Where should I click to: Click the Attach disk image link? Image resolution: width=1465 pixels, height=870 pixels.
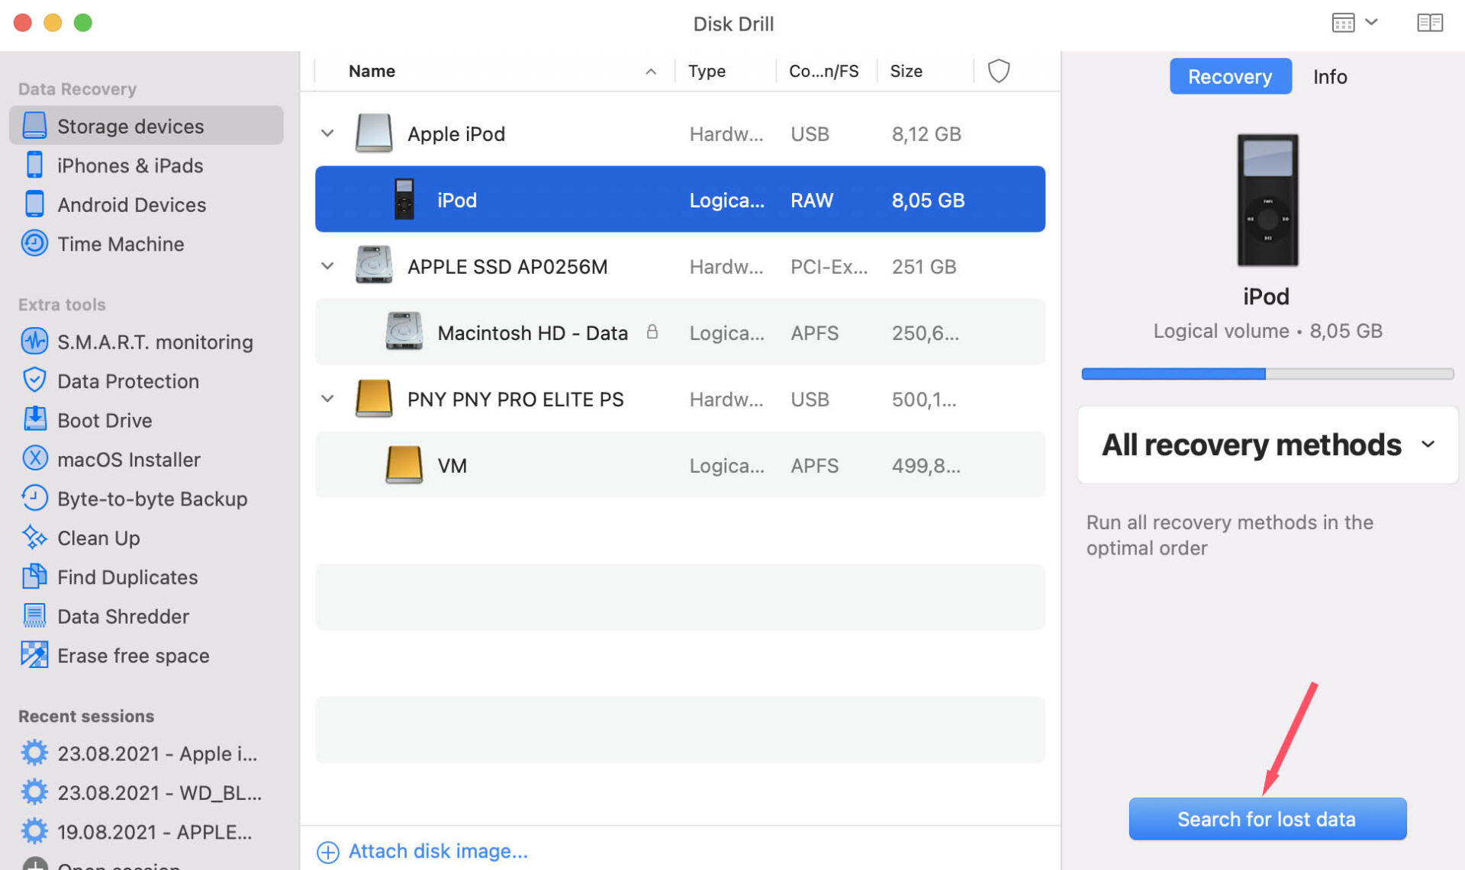[x=437, y=851]
